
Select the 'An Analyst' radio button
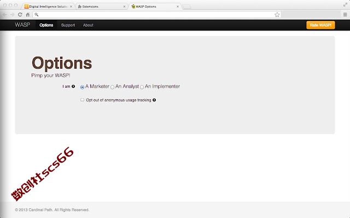(112, 87)
